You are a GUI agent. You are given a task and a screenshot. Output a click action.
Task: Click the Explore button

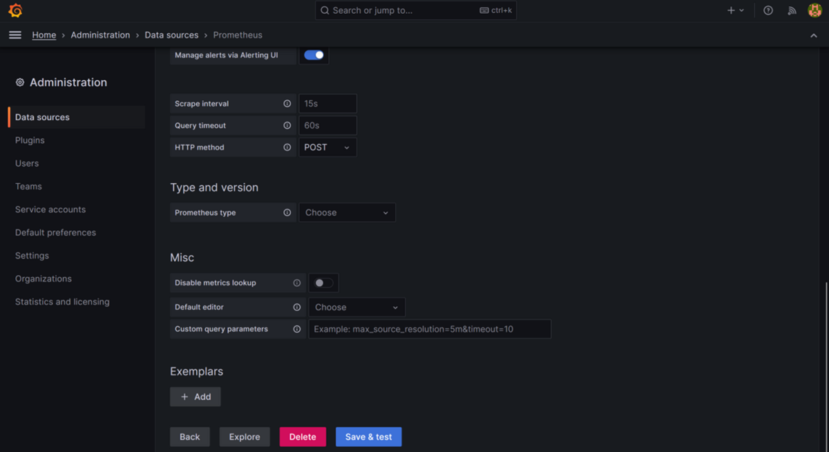click(245, 437)
